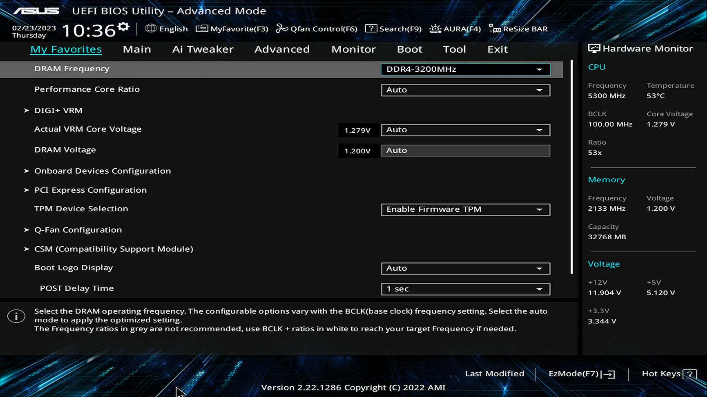
Task: Open MyFavorite list icon
Action: tap(202, 28)
